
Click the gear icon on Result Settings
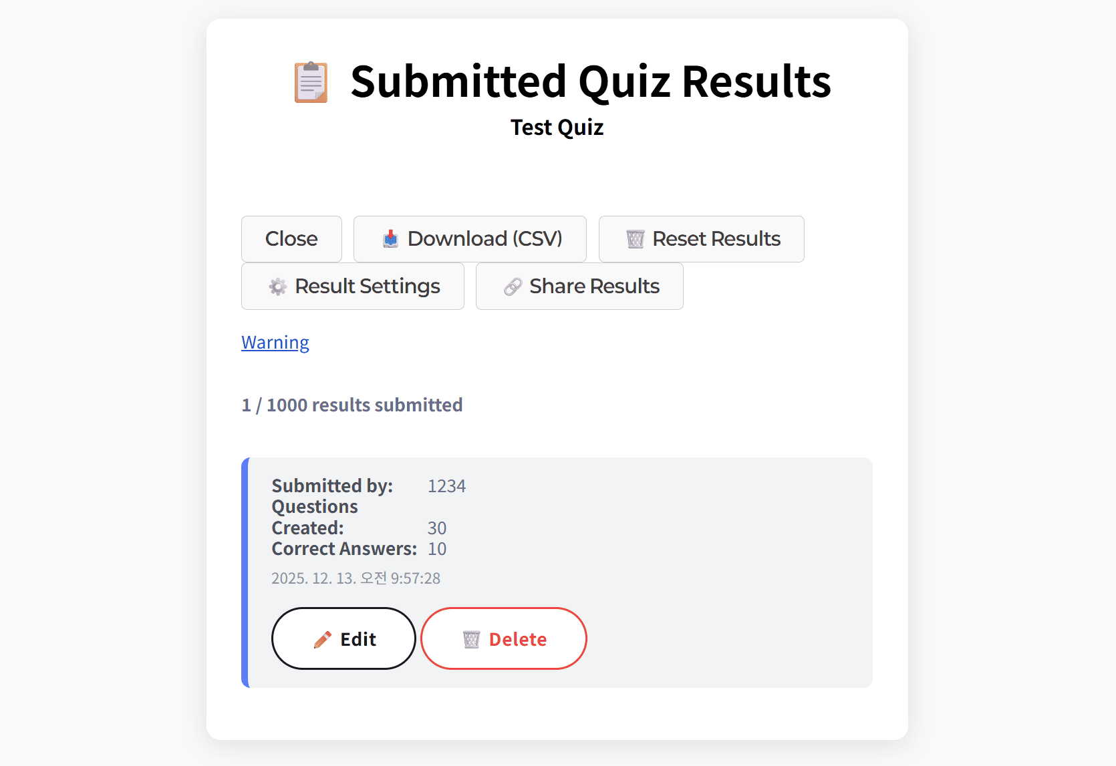tap(278, 286)
